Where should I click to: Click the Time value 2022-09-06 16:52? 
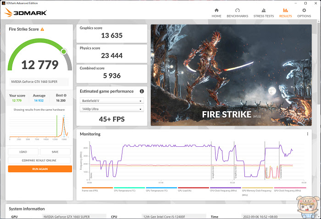pyautogui.click(x=260, y=217)
